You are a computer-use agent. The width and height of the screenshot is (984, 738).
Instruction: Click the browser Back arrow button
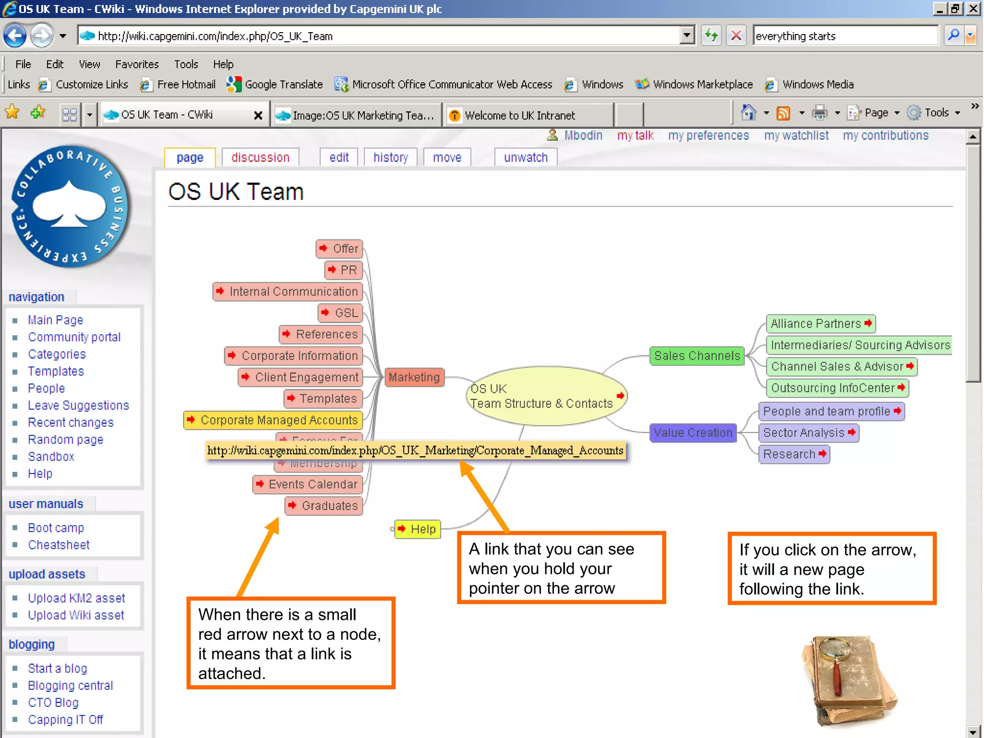pyautogui.click(x=15, y=36)
